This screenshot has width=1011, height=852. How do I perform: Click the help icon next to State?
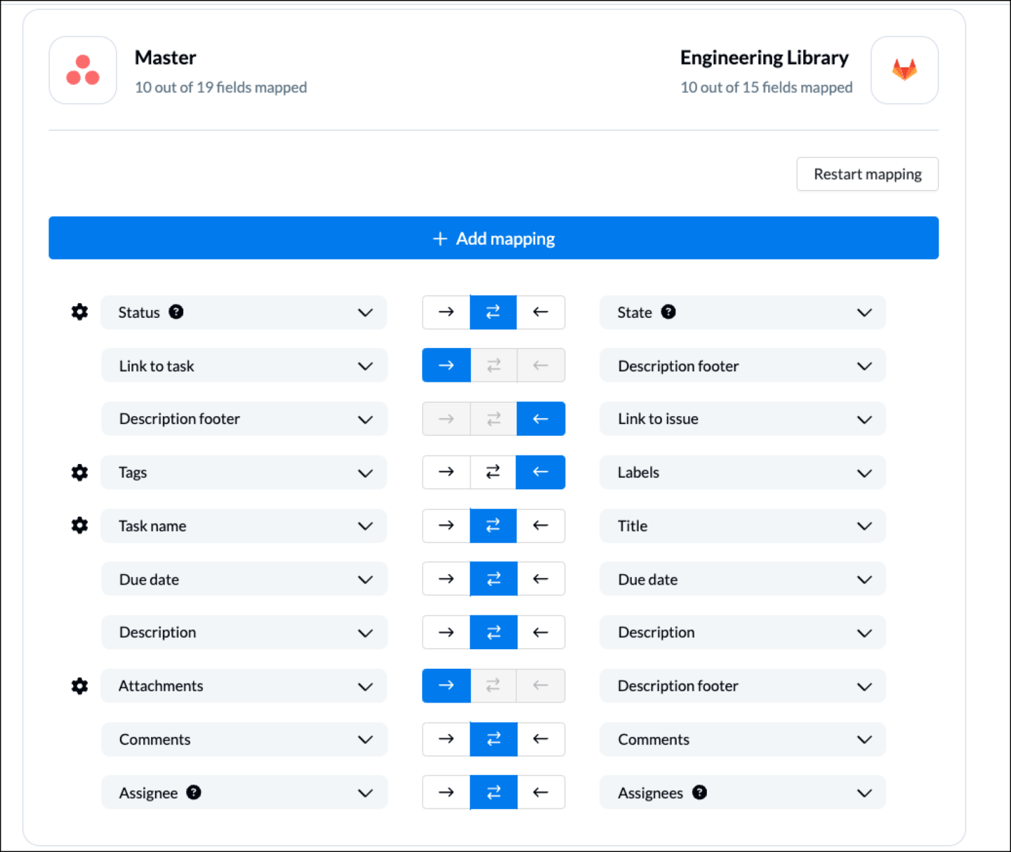tap(668, 312)
